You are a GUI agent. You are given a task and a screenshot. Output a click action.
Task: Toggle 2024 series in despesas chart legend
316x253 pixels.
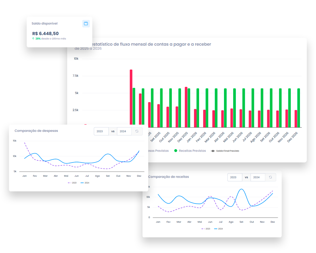[85, 183]
